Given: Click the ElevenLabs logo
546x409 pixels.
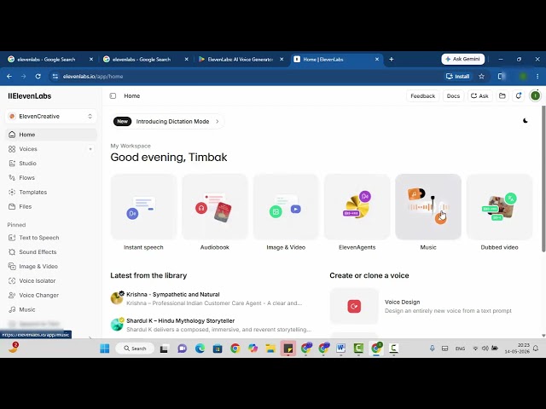Looking at the screenshot, I should point(30,96).
